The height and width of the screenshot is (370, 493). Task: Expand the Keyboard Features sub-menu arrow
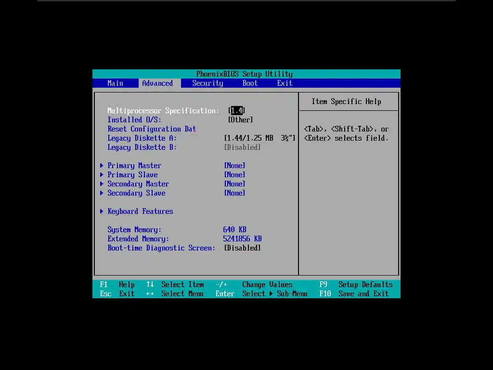[x=102, y=211]
